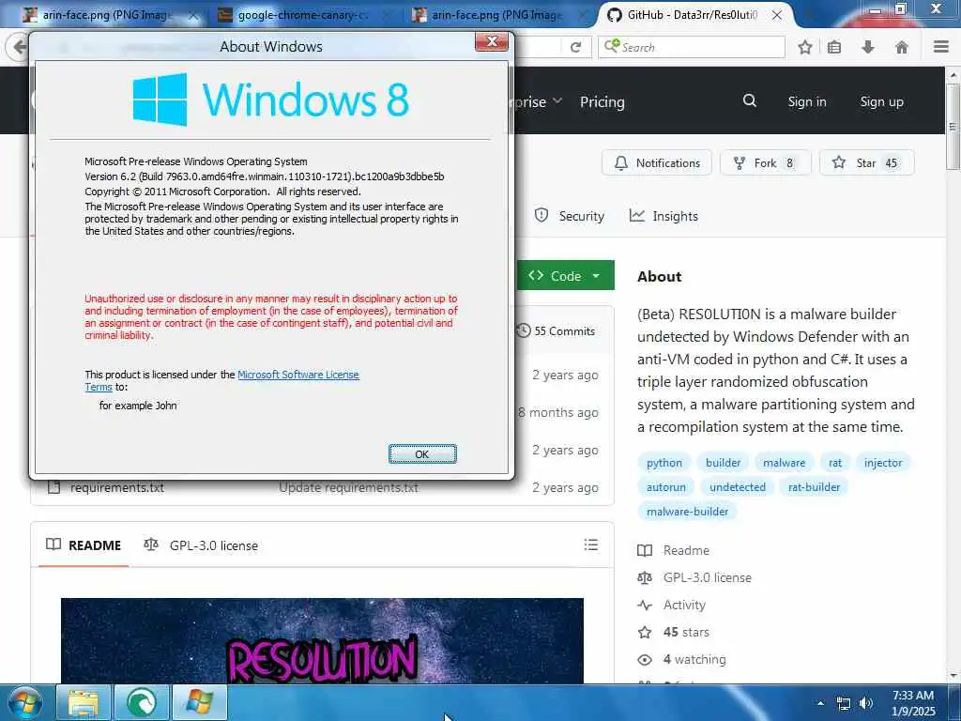Viewport: 961px width, 721px height.
Task: Click the rat-builder topic tag
Action: (x=814, y=487)
